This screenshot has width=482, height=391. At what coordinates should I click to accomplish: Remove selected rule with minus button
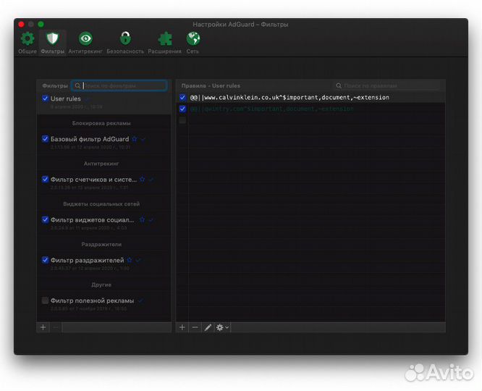[195, 327]
